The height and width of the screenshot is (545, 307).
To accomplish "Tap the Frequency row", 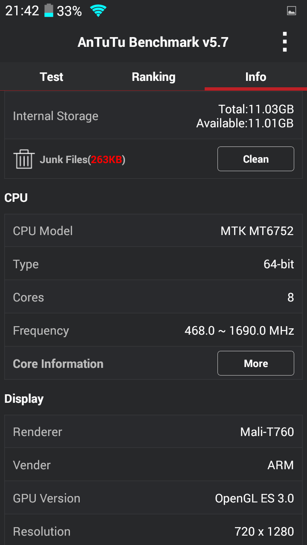I will point(153,330).
